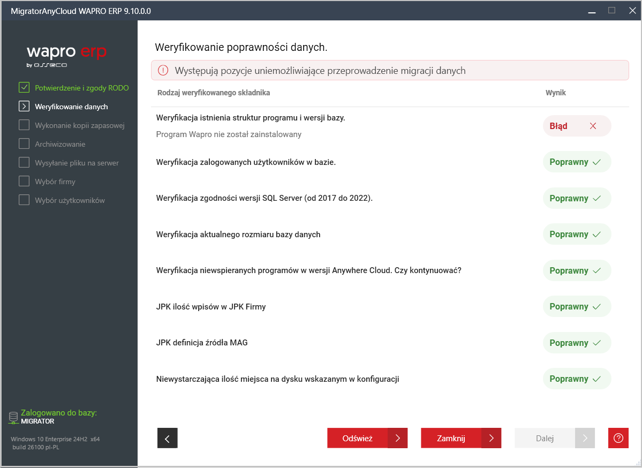Expand the Weryfikowanie danych step chevron
This screenshot has height=468, width=642.
tap(24, 107)
